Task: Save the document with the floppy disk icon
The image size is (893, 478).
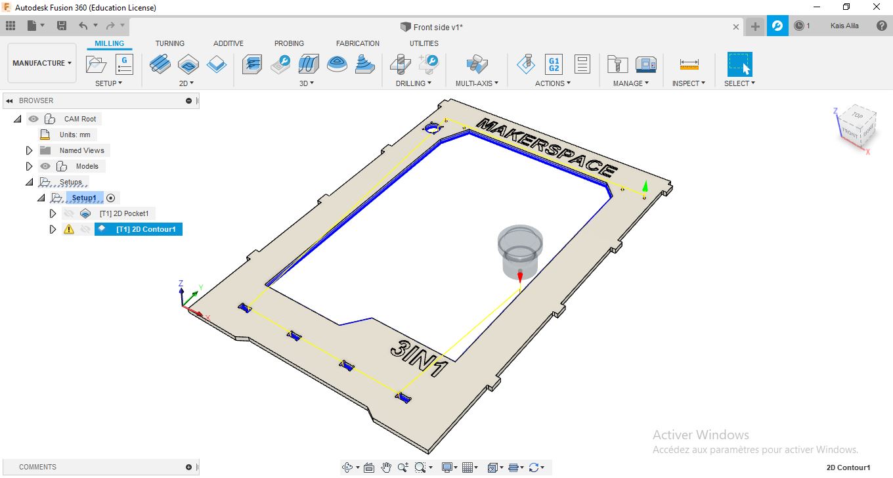Action: pyautogui.click(x=62, y=26)
